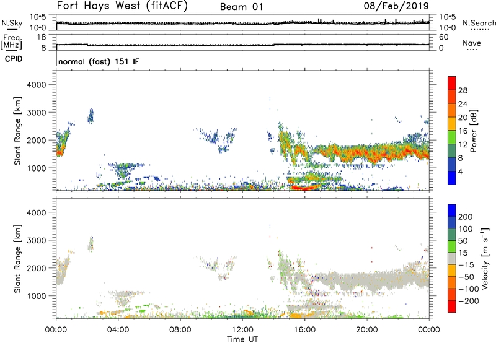Viewport: 496px width, 343px height.
Task: Click the '24' Power colorbar tick label
Action: point(463,104)
